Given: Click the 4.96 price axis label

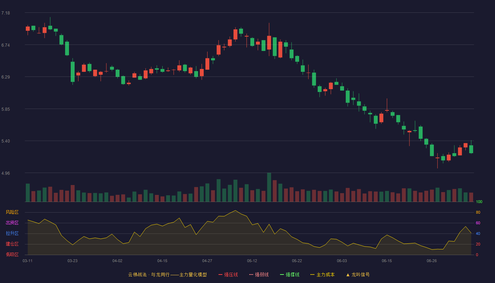Looking at the screenshot, I should 6,173.
